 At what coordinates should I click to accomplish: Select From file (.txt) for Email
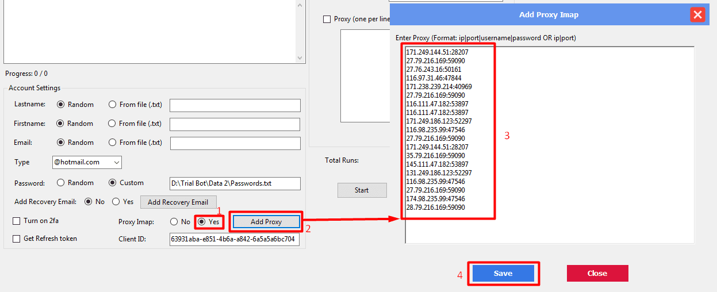coord(135,143)
